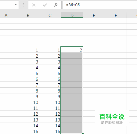Click column C cell with value 4
137x134 pixels.
pos(50,67)
